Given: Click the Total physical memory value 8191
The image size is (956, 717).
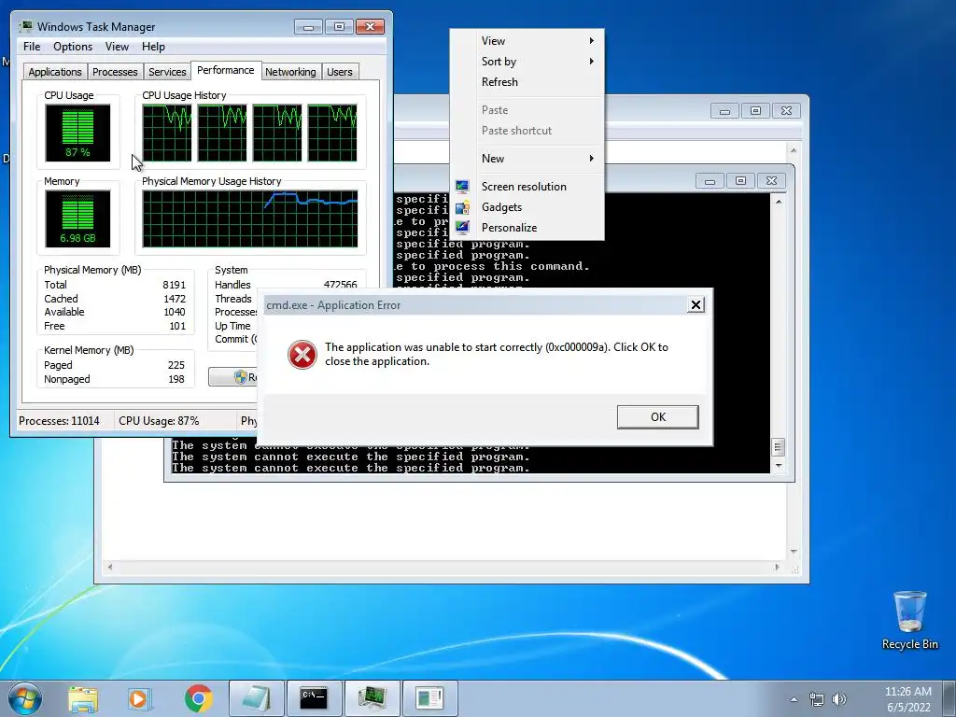Looking at the screenshot, I should (174, 285).
